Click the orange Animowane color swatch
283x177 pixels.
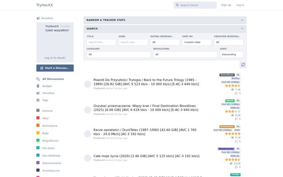pyautogui.click(x=38, y=125)
